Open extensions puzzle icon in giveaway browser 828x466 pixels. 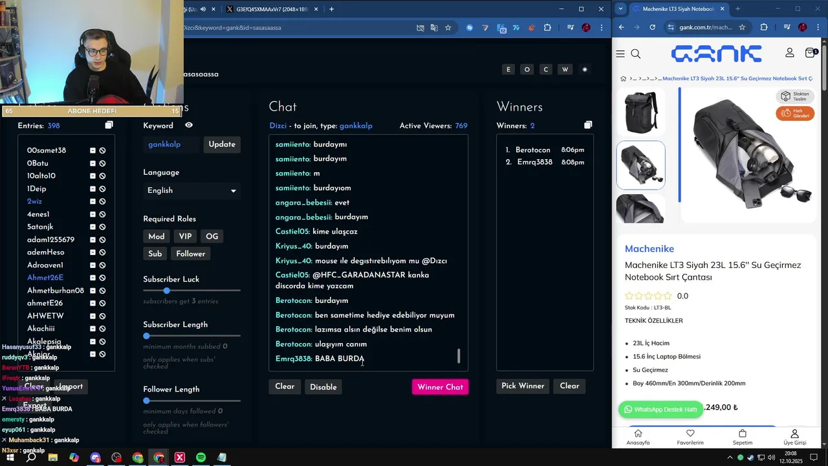pos(547,28)
